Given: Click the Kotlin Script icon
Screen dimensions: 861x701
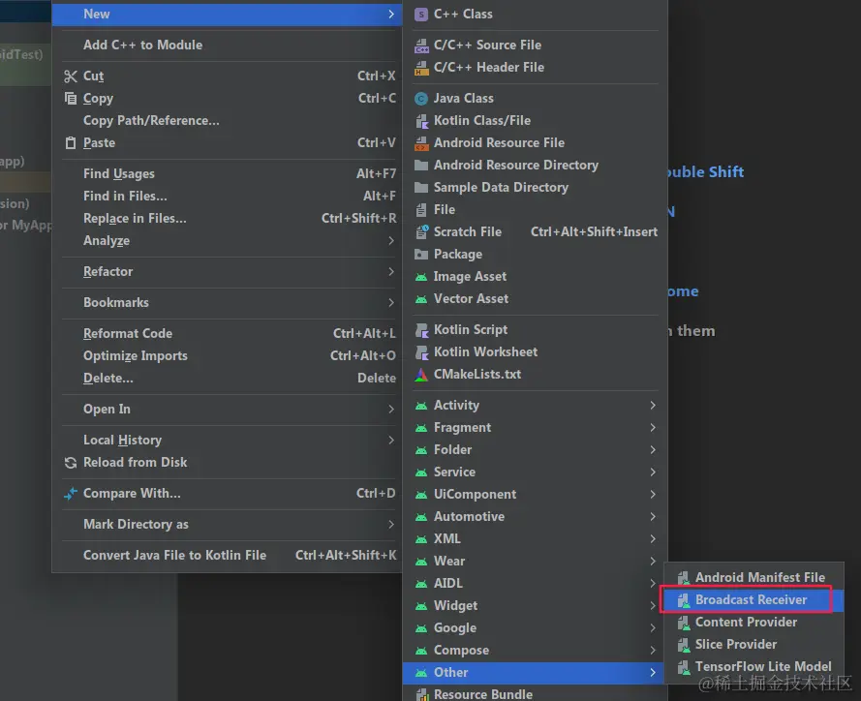Looking at the screenshot, I should [421, 330].
